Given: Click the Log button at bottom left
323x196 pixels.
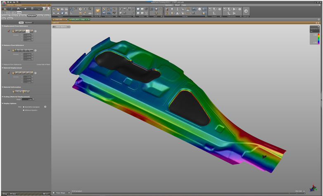Looking at the screenshot, I should click(x=5, y=194).
